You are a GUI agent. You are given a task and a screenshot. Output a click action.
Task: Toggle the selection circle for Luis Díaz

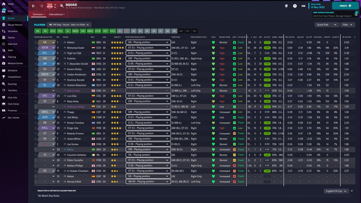tap(36, 96)
